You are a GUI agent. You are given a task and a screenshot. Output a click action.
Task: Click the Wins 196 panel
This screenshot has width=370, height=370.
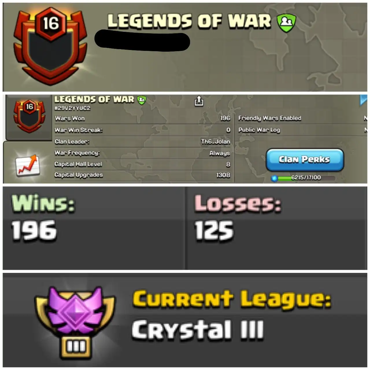click(93, 228)
